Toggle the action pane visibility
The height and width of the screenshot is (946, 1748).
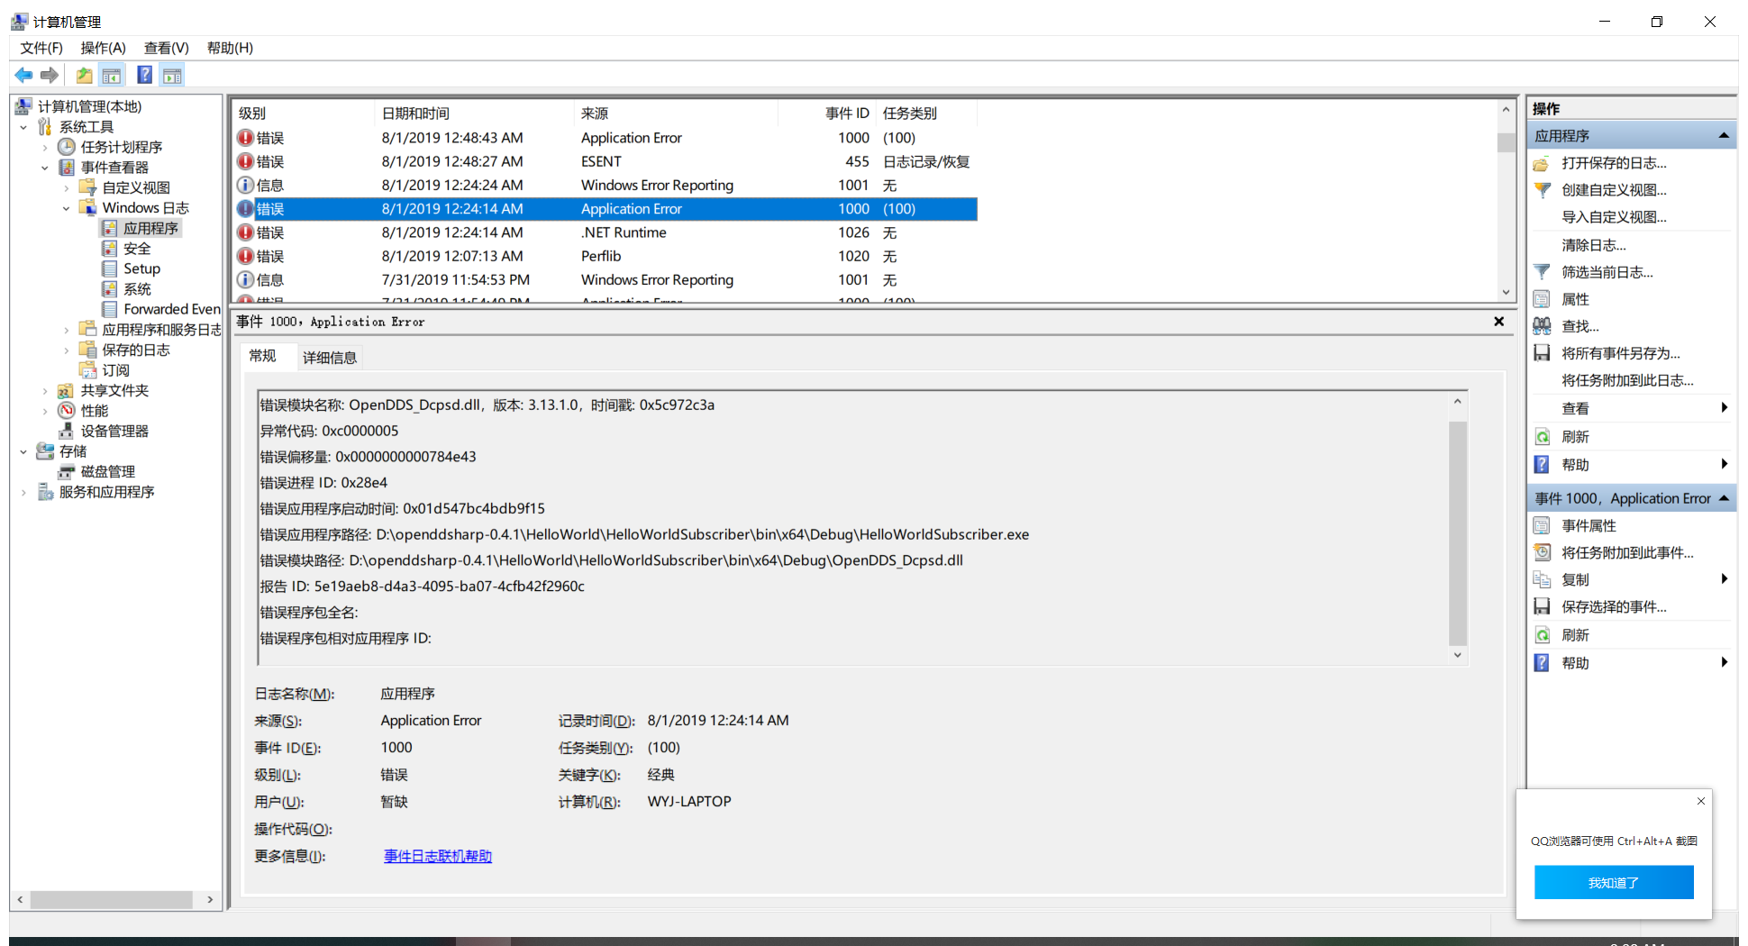172,75
